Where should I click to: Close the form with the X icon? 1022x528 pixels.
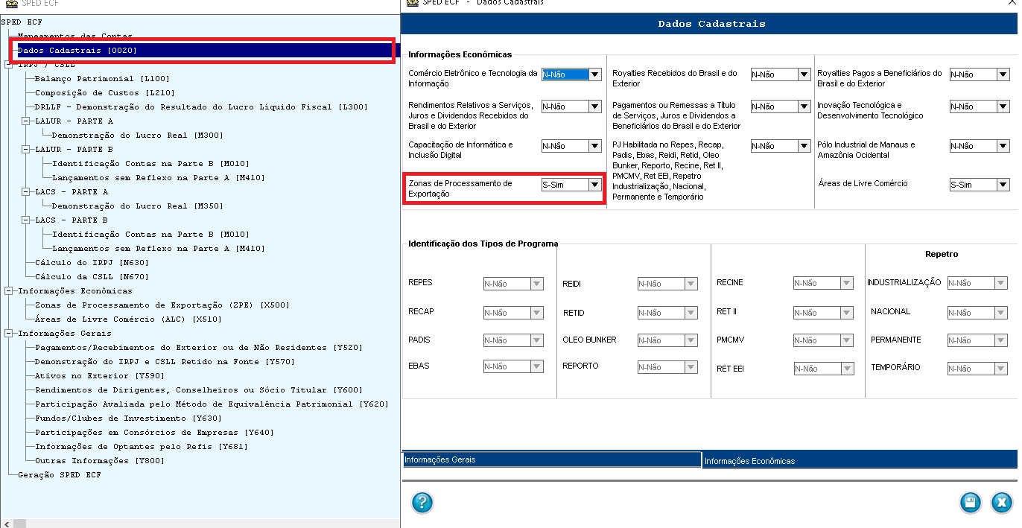click(1002, 502)
